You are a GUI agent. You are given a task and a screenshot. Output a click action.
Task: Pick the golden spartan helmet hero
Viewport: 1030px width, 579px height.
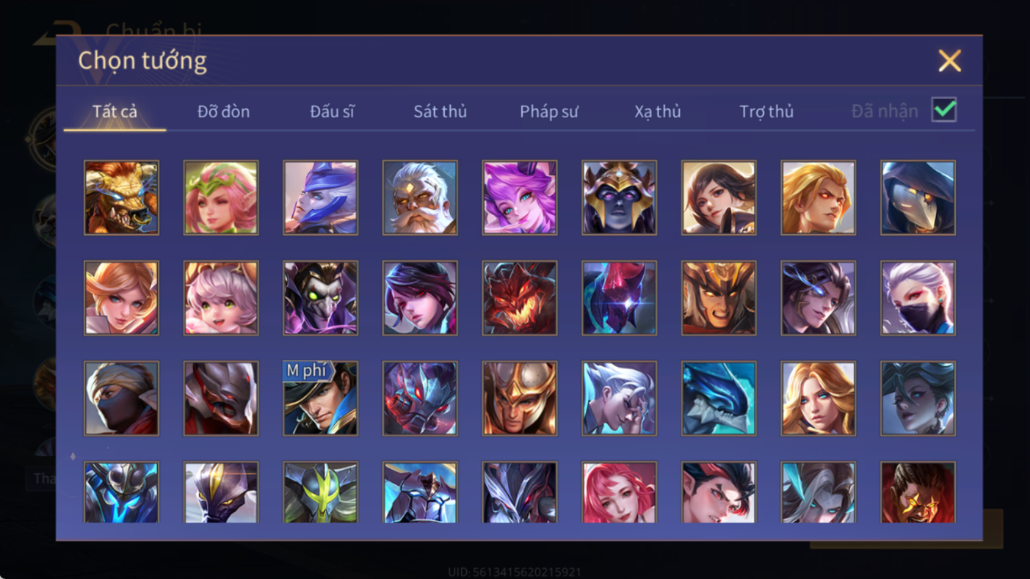pos(520,398)
